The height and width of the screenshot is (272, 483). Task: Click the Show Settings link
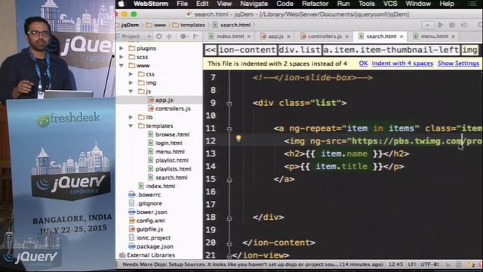point(458,63)
